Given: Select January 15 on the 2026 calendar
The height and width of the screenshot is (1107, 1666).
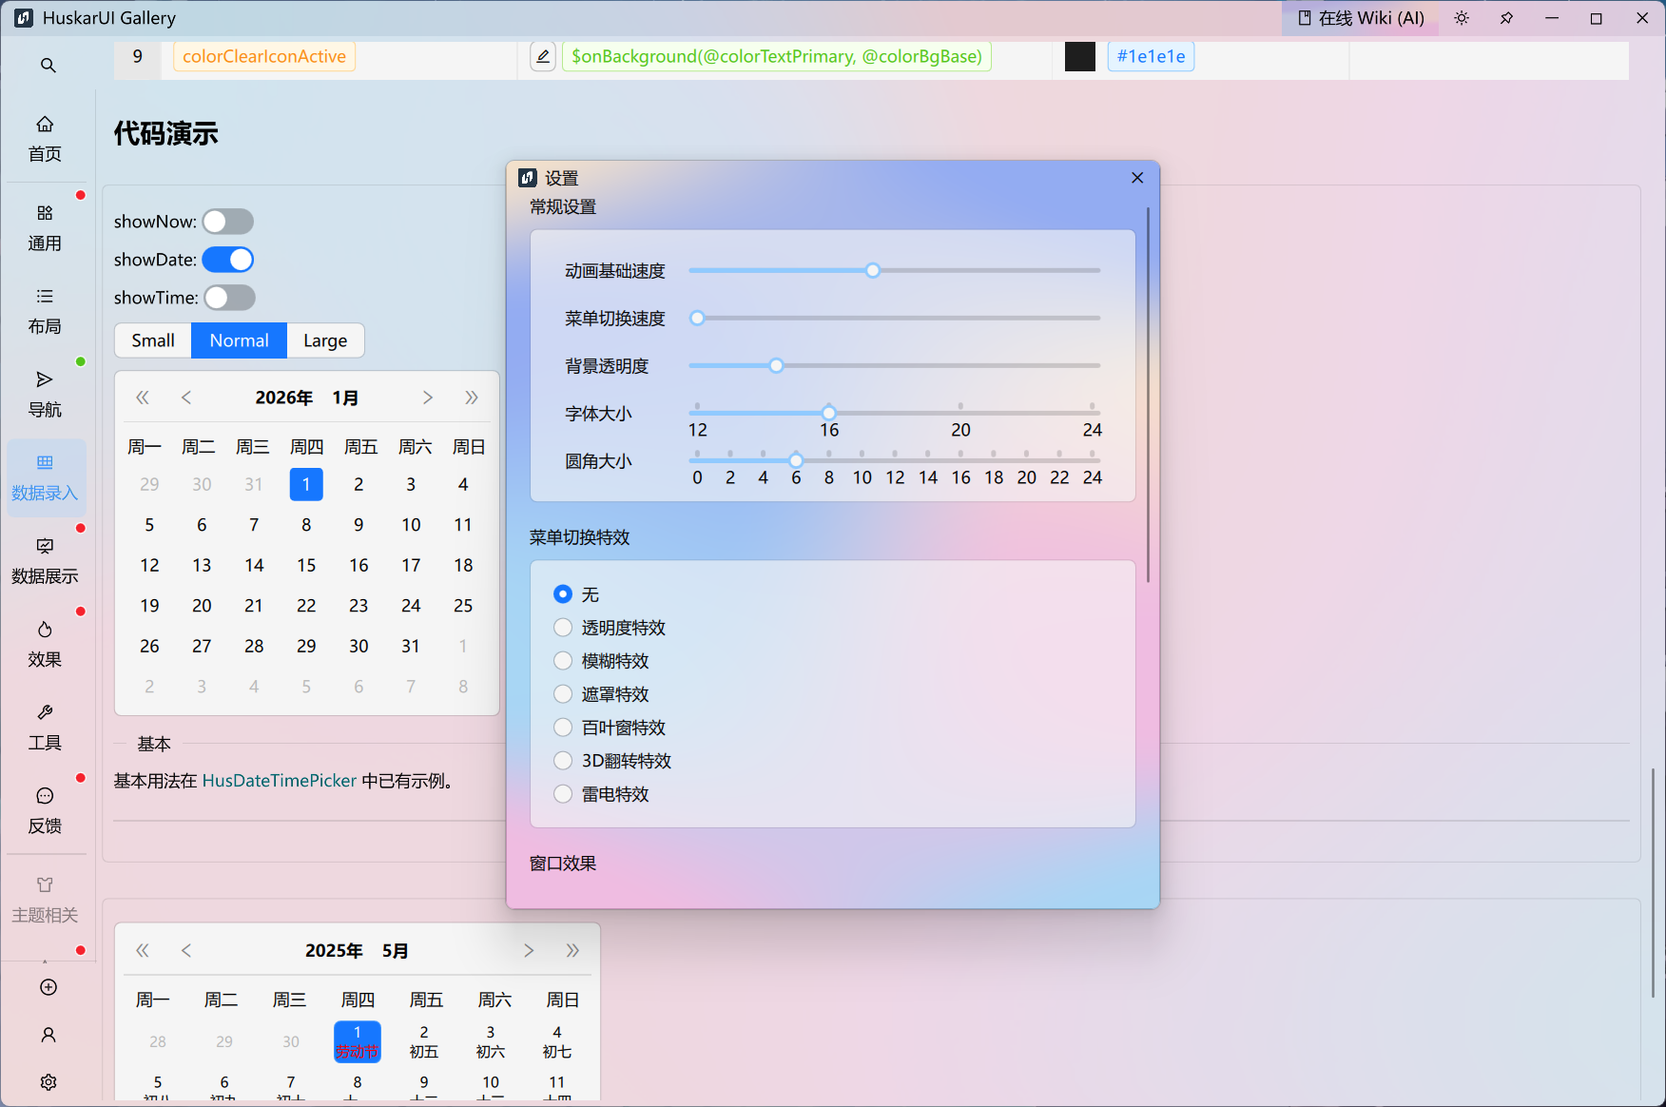Looking at the screenshot, I should click(306, 565).
